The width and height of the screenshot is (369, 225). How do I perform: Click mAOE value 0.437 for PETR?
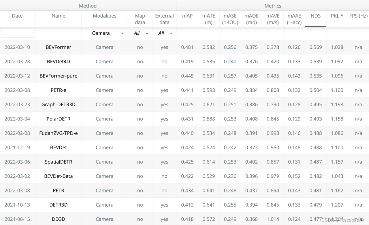pyautogui.click(x=251, y=191)
